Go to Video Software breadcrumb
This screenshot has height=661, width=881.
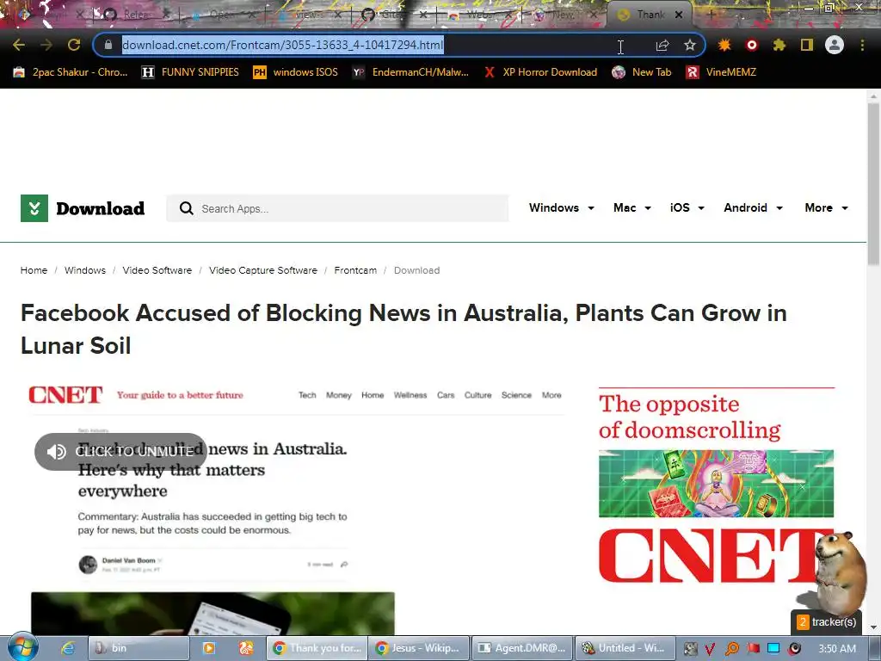click(x=157, y=270)
